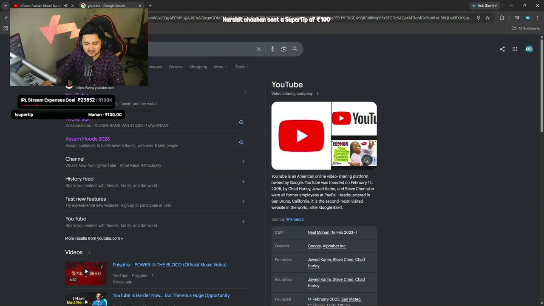Open the All Bookmarks folder
The image size is (544, 306).
tap(526, 28)
